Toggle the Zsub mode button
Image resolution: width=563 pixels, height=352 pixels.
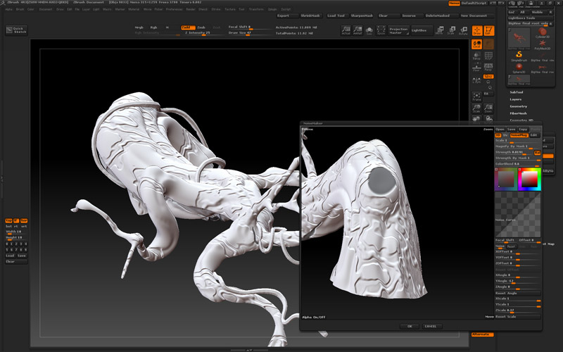201,27
